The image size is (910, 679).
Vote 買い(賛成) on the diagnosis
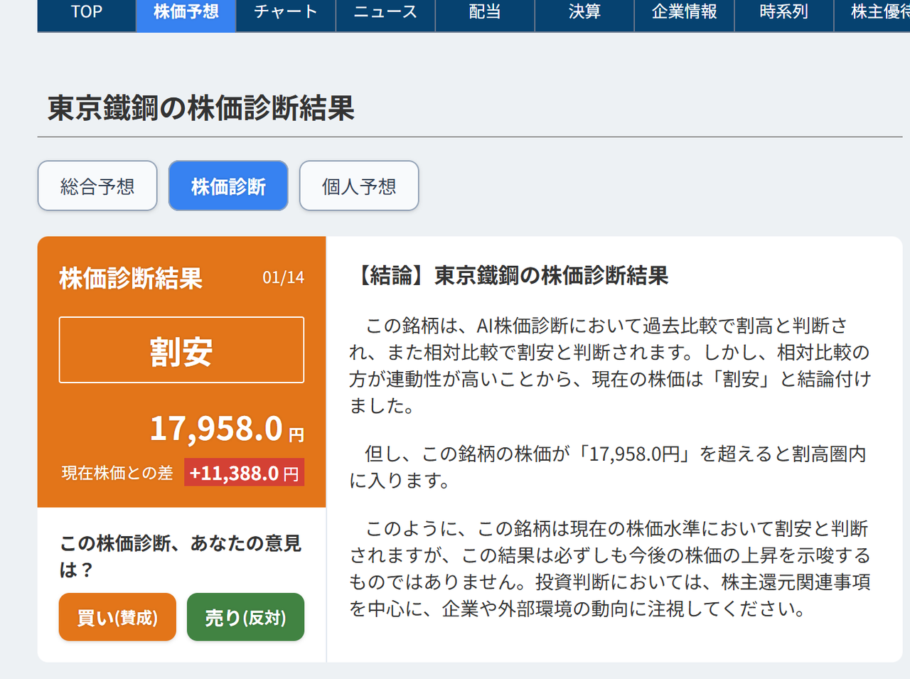pyautogui.click(x=117, y=617)
